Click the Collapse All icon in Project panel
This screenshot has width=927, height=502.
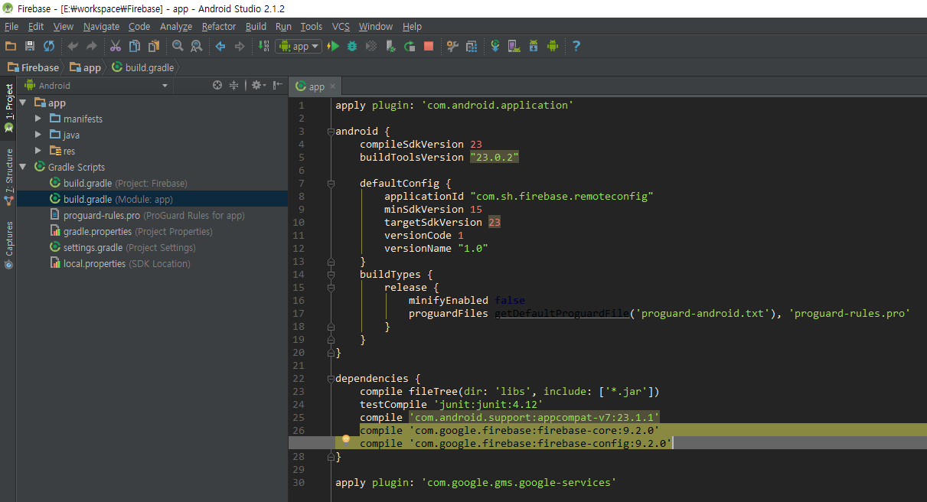tap(234, 85)
